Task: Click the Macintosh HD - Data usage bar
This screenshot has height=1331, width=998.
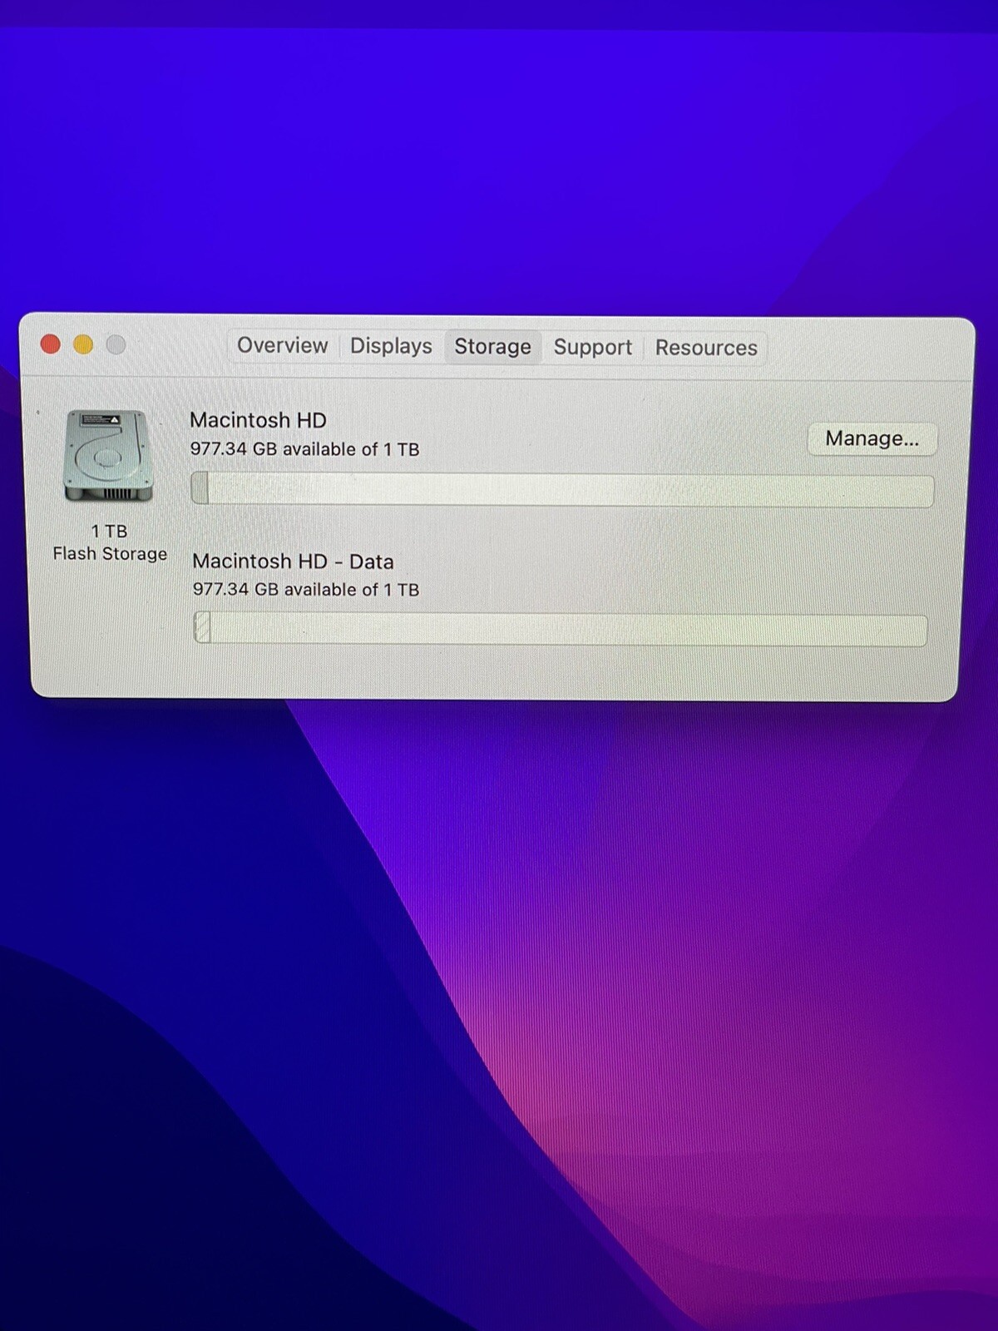Action: click(x=560, y=629)
